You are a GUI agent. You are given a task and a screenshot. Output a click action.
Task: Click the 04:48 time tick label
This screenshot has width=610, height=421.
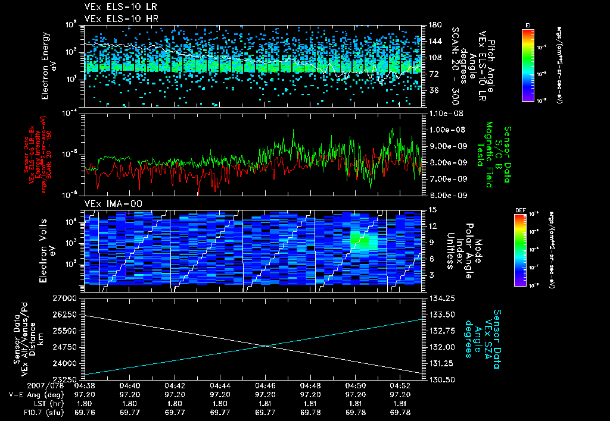pyautogui.click(x=310, y=386)
